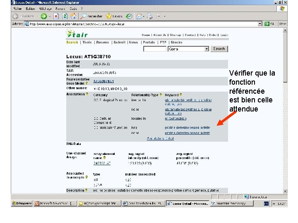Click the green Forward arrow icon
The width and height of the screenshot is (298, 223).
(44, 16)
